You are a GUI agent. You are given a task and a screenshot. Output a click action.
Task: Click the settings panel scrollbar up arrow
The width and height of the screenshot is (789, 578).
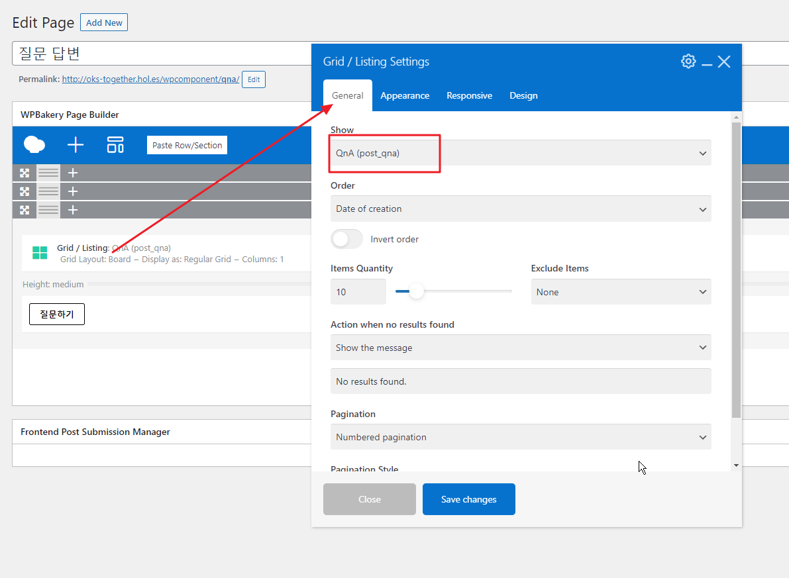pyautogui.click(x=736, y=117)
